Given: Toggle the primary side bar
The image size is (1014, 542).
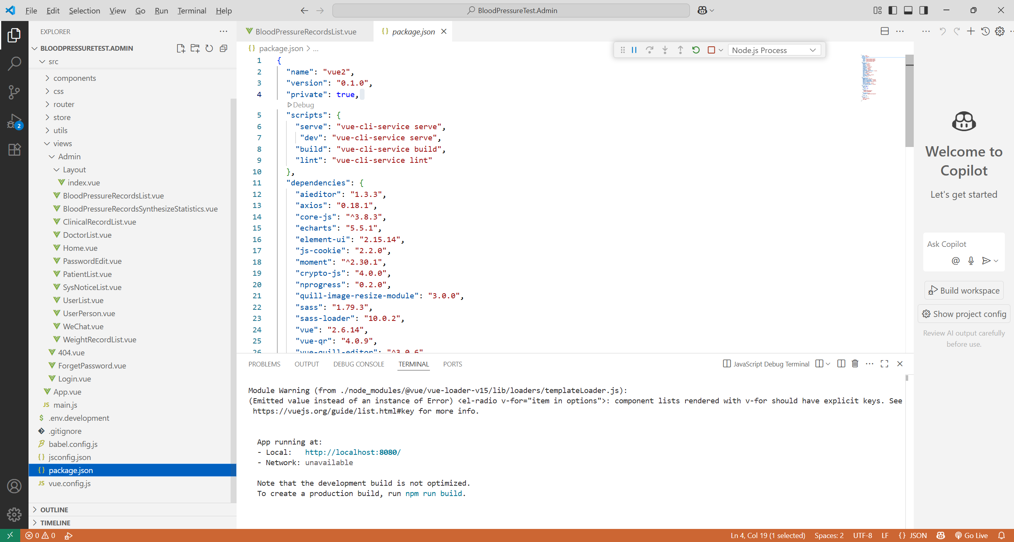Looking at the screenshot, I should 893,10.
